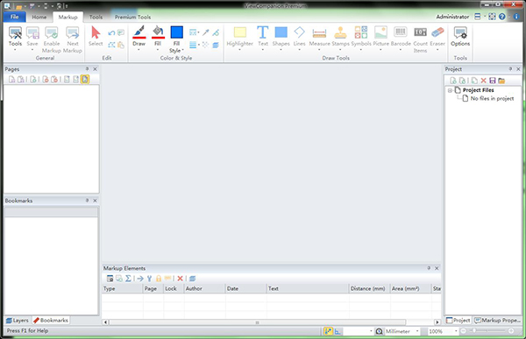
Task: Select the Eraser tool
Action: (437, 38)
